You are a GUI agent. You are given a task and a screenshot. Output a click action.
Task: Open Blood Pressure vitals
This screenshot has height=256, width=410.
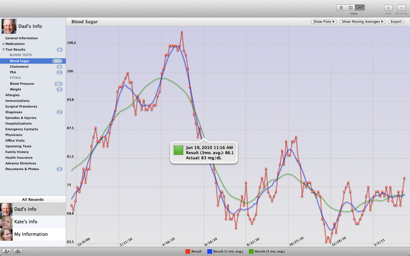click(x=22, y=84)
